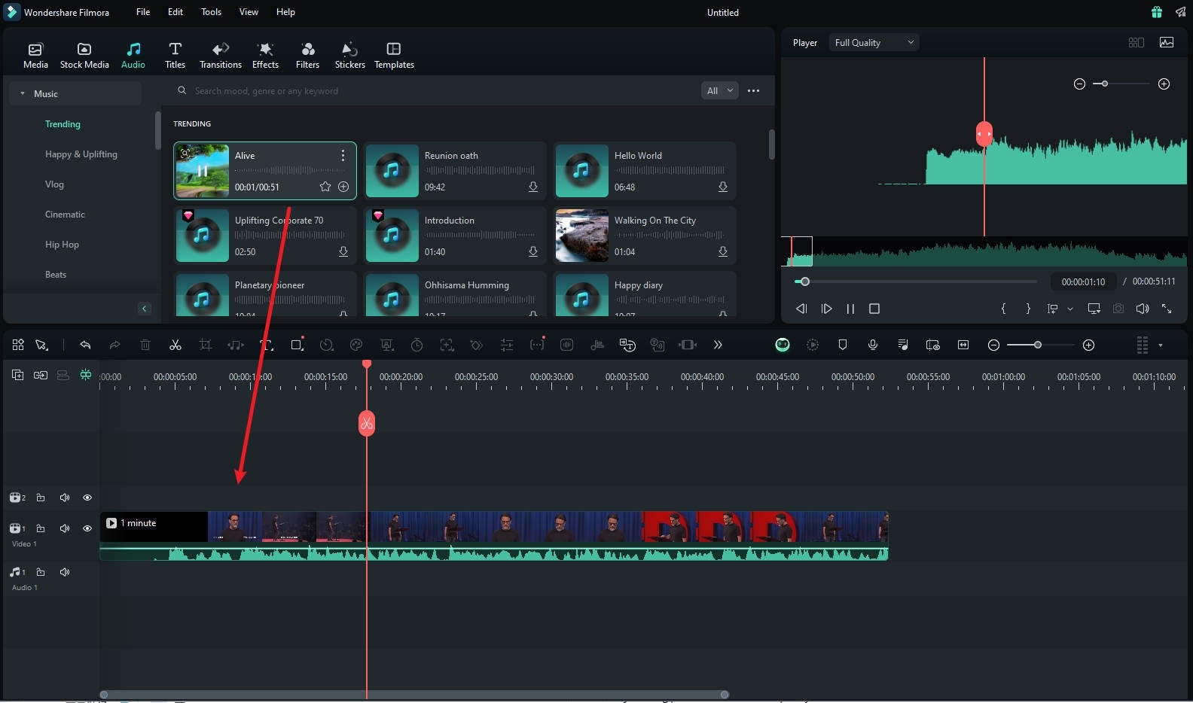Screen dimensions: 1193x703
Task: Open the color palette tool in toolbar
Action: [x=356, y=345]
